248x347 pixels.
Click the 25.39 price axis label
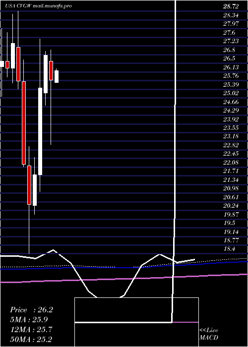tap(231, 85)
